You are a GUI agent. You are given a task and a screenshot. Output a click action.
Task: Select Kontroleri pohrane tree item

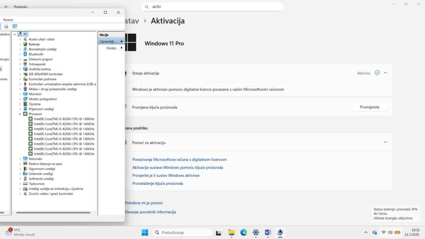(x=43, y=79)
